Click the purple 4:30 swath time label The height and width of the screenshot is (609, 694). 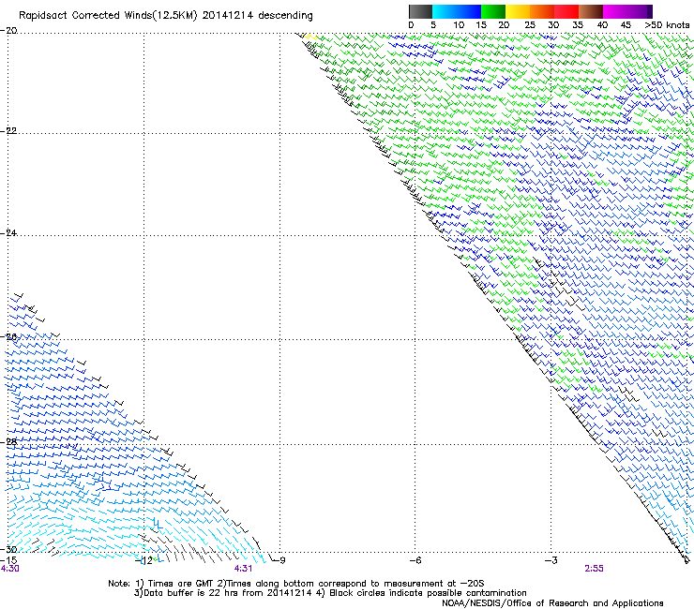pos(9,569)
